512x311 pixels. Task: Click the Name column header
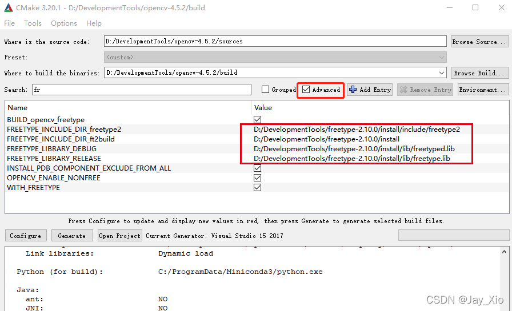point(18,108)
